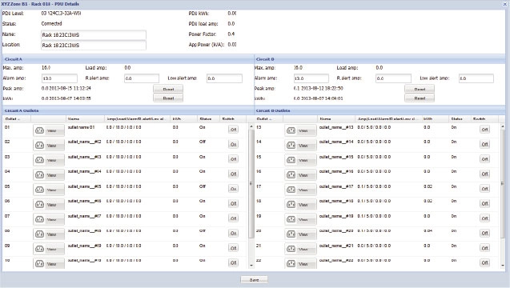Image resolution: width=510 pixels, height=288 pixels.
Task: Toggle the switch button for outlet 05
Action: coord(233,189)
